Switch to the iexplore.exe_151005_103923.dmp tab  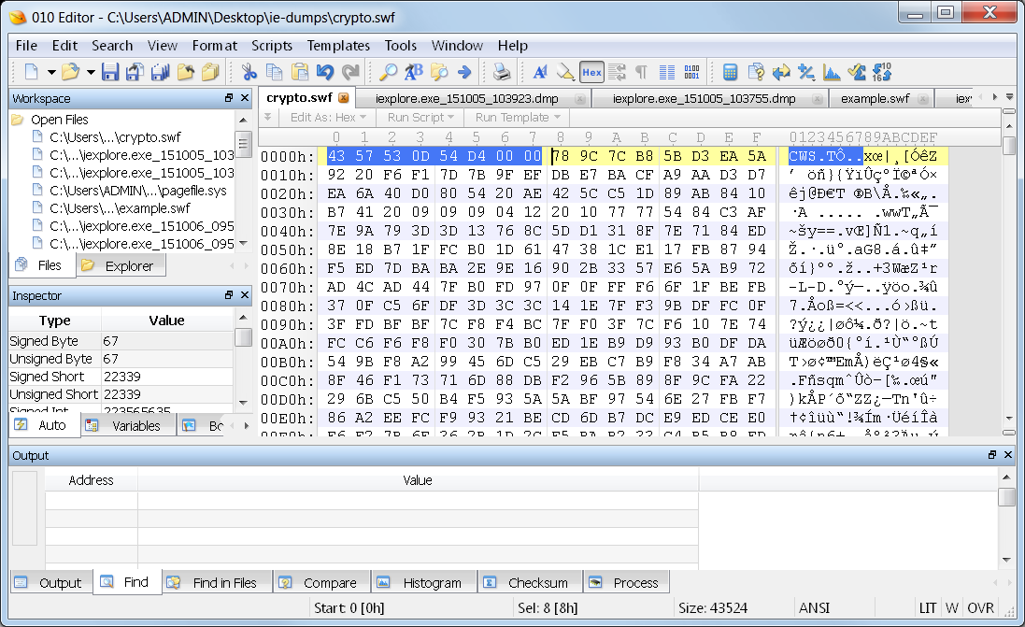[467, 99]
